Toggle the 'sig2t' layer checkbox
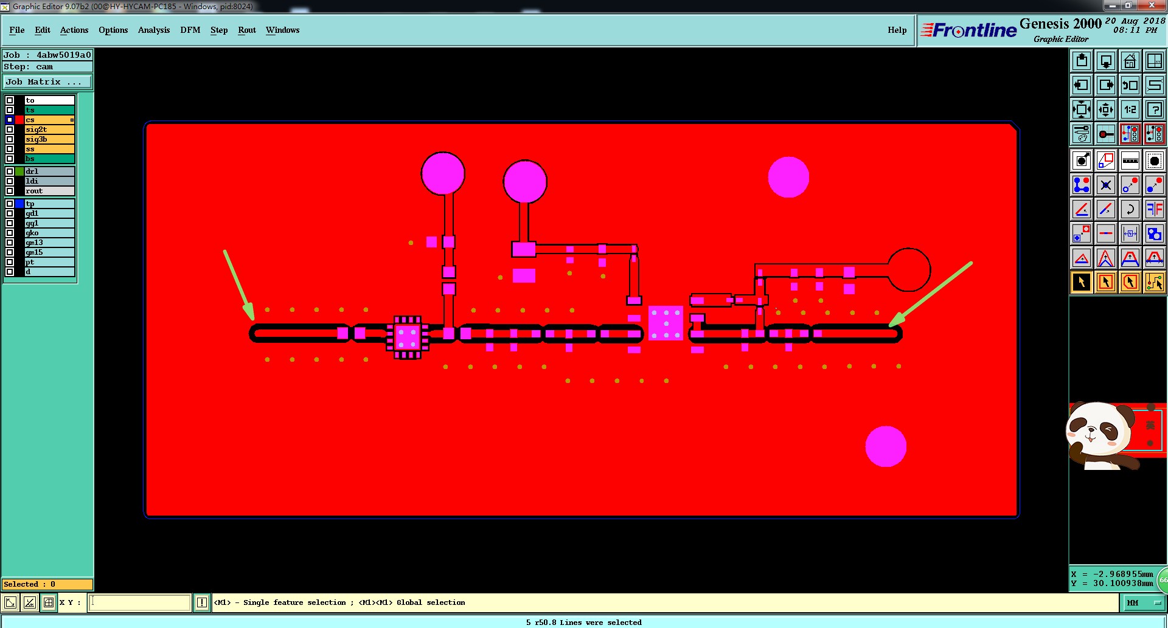The height and width of the screenshot is (628, 1168). [x=10, y=129]
